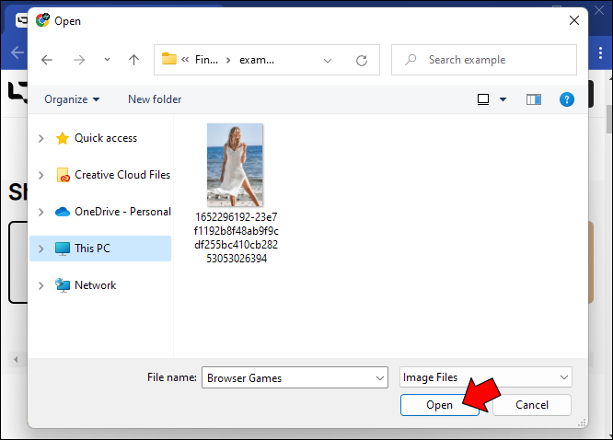Click New folder in the toolbar
The width and height of the screenshot is (613, 440).
[155, 99]
